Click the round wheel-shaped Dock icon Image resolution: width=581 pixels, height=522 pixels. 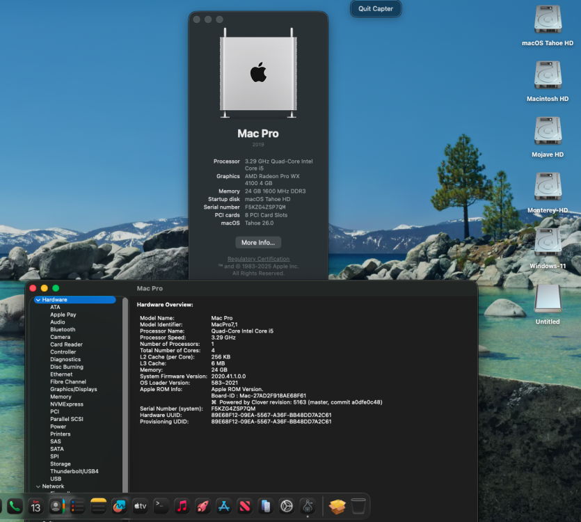click(287, 506)
